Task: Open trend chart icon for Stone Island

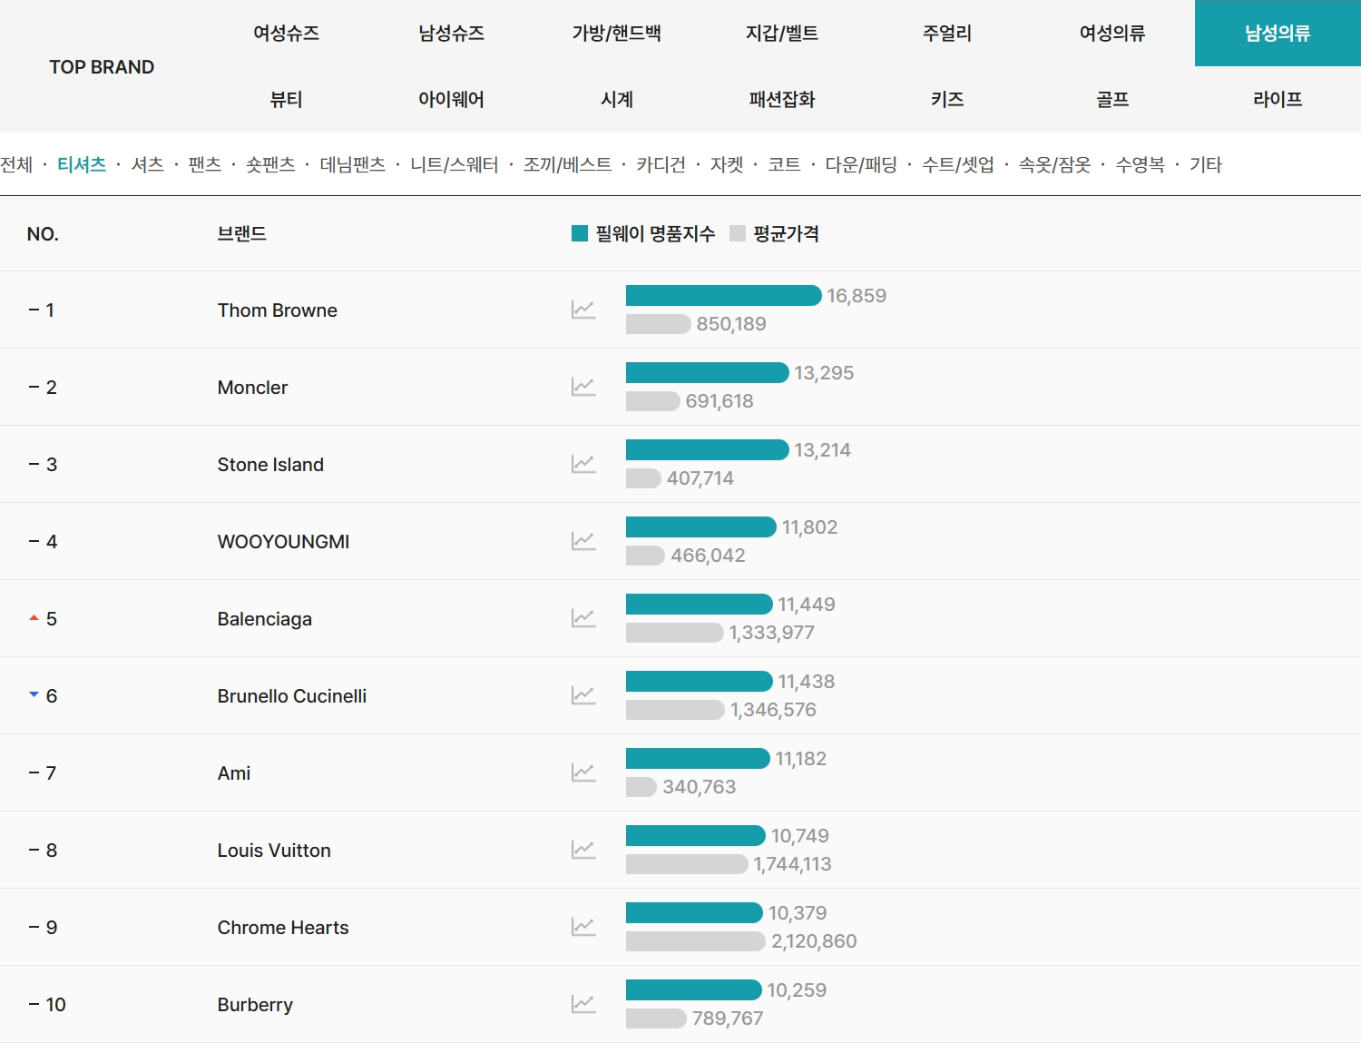Action: pos(583,464)
